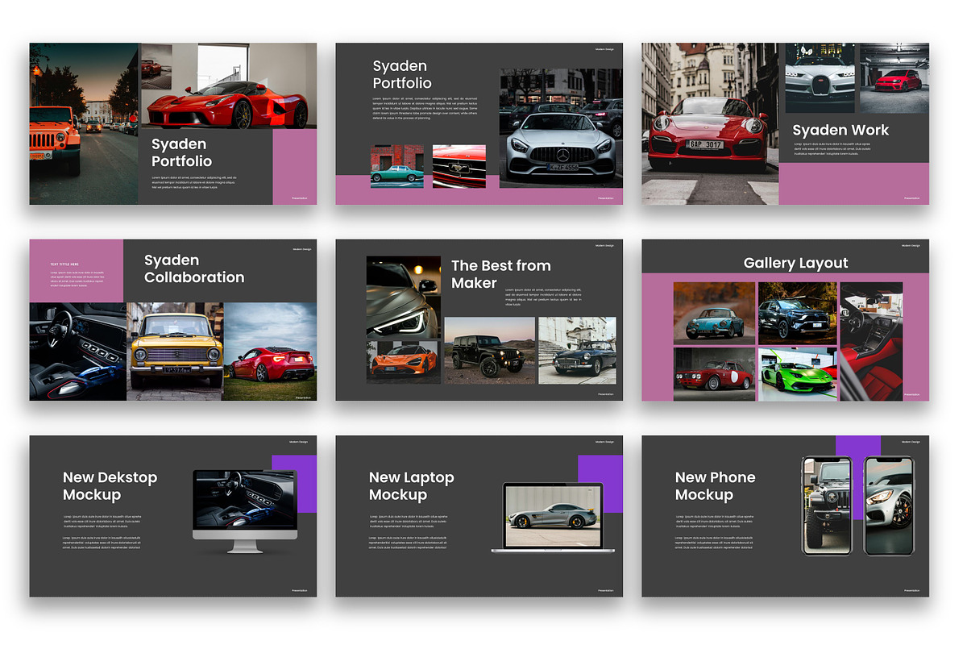Click the blue classic coupe gallery image
This screenshot has height=645, width=967.
[x=714, y=314]
